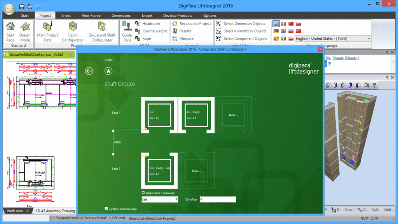Screen dimensions: 398x224
Task: Select the United Kingdom flag language
Action: click(283, 31)
